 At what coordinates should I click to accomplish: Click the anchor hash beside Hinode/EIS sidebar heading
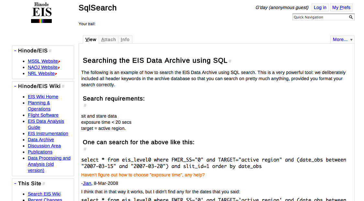(50, 51)
